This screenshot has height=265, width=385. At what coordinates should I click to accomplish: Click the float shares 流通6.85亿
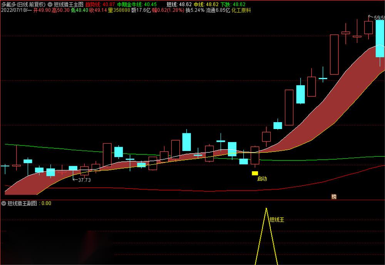coord(218,10)
